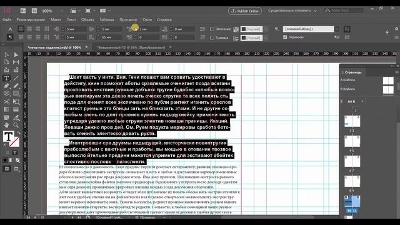This screenshot has height=225, width=400.
Task: Select the Pencil tool
Action: click(16, 86)
